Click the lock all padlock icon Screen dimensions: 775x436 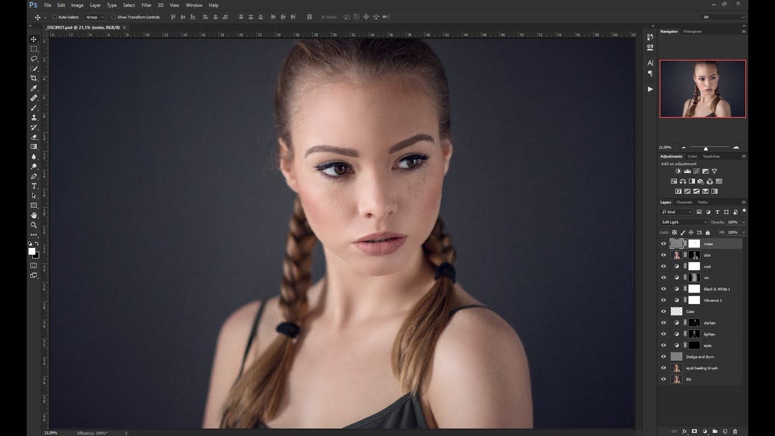tap(708, 233)
